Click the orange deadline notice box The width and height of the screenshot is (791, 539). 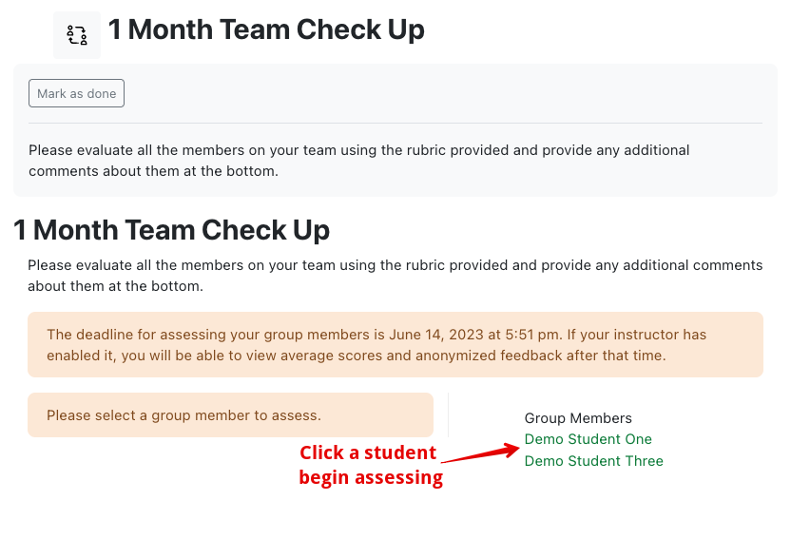tap(395, 344)
